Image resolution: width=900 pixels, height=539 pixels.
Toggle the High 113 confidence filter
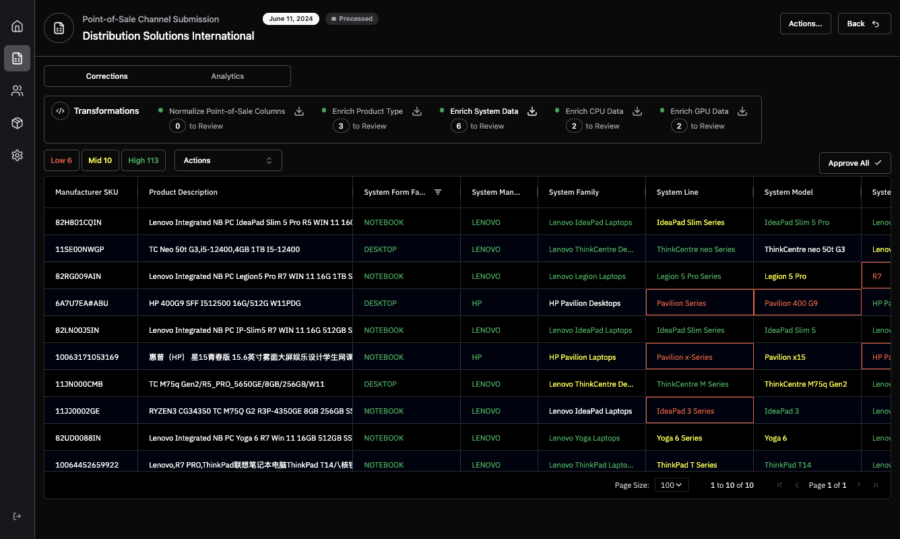click(143, 160)
